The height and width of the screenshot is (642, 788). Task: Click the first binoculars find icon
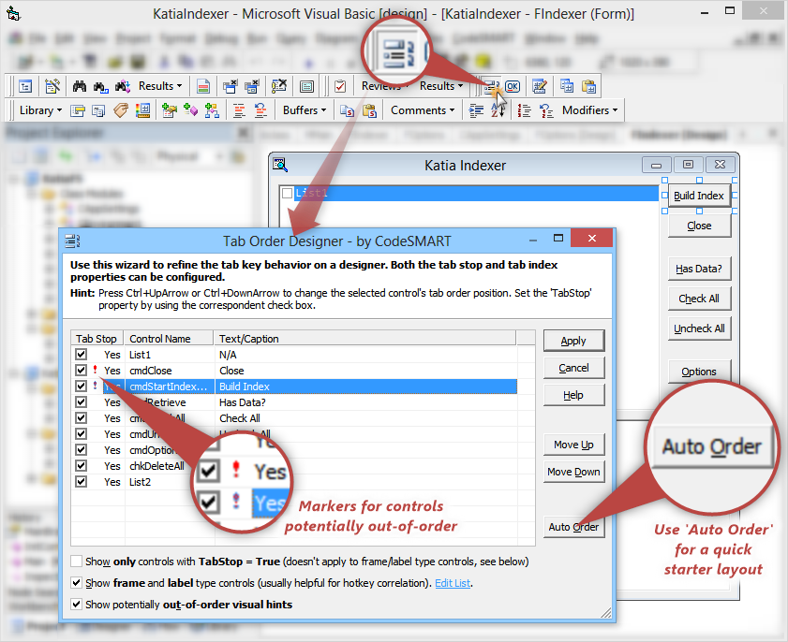(x=80, y=86)
